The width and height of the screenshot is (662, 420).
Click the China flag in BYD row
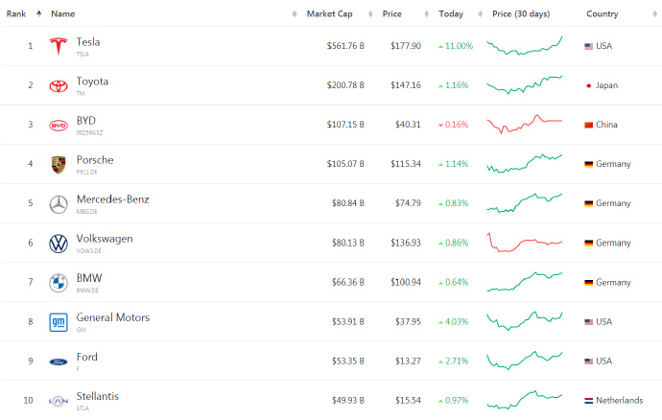coord(588,125)
